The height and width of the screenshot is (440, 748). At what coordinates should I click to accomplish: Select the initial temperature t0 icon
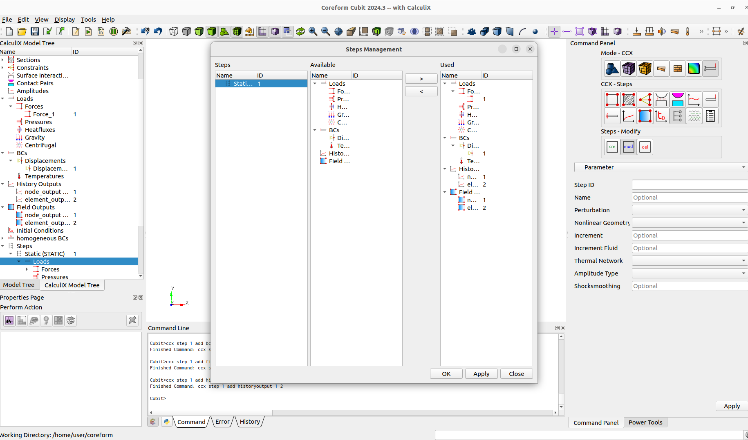pyautogui.click(x=661, y=116)
